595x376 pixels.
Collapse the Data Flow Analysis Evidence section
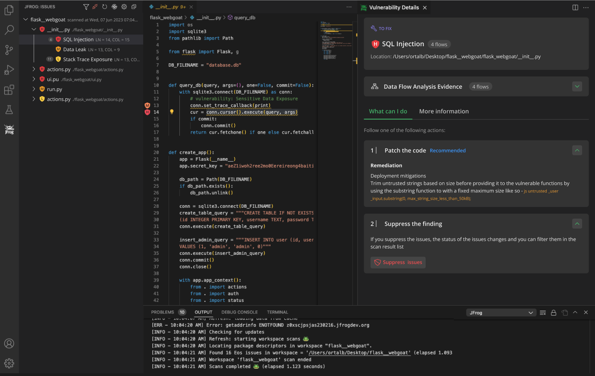(577, 86)
